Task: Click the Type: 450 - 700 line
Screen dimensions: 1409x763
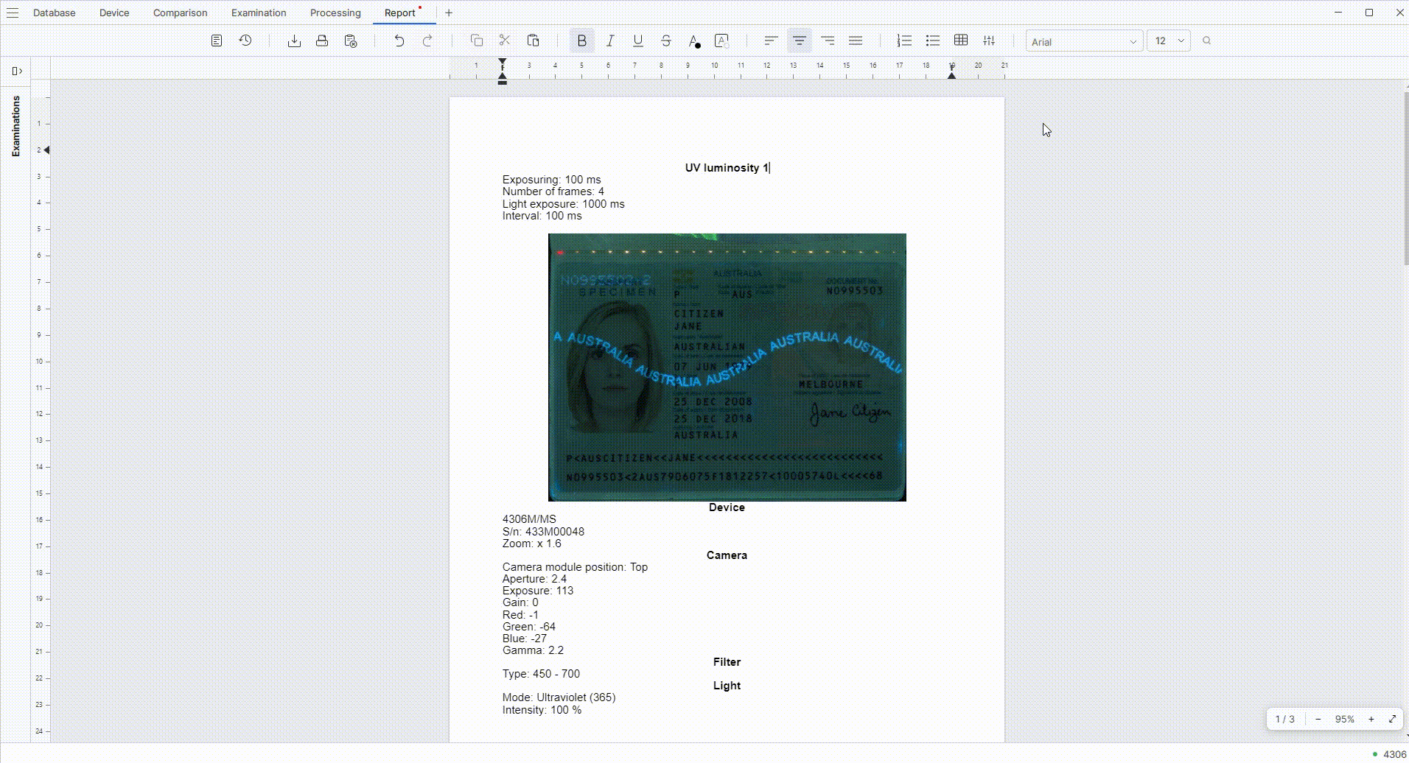Action: pyautogui.click(x=541, y=674)
